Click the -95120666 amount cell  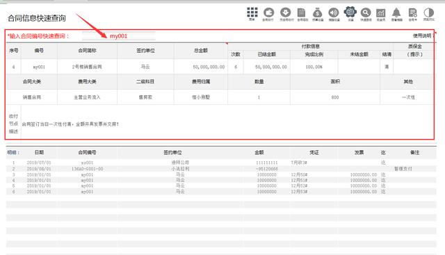pos(266,169)
